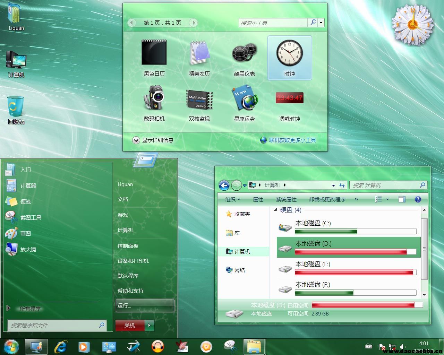Click the Explorer refresh button
The height and width of the screenshot is (355, 444).
tap(342, 185)
